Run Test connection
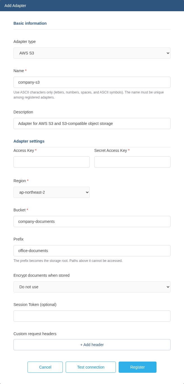 pos(91,367)
